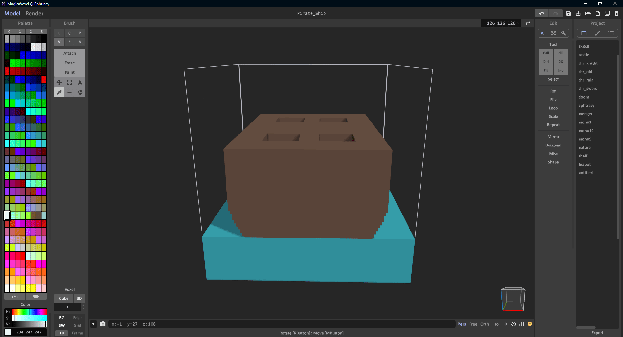Take a viewport screenshot with the camera icon

point(103,324)
